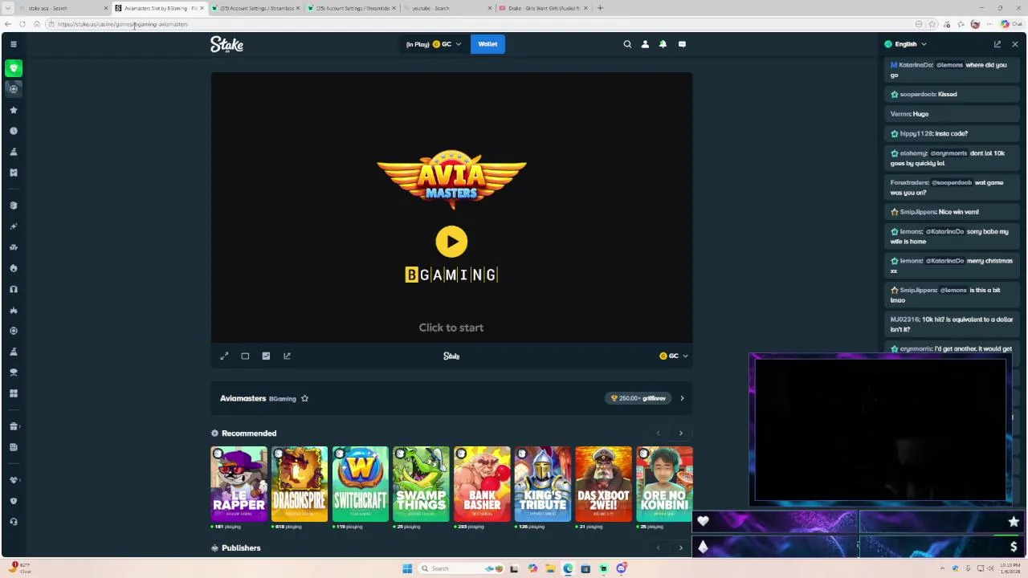Click the BGaming provider link beside Aviamasters
The image size is (1028, 578).
pyautogui.click(x=283, y=399)
